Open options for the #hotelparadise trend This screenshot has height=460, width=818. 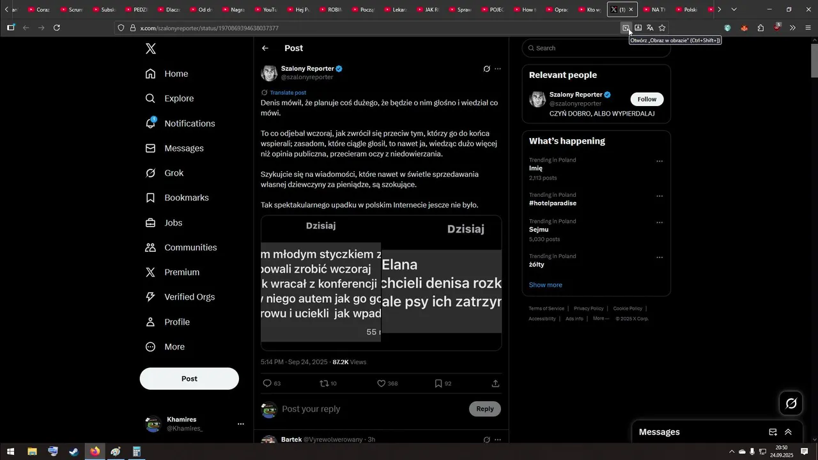[x=660, y=197]
